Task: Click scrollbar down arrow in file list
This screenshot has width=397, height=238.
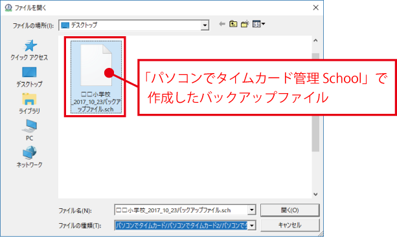Action: click(x=315, y=194)
